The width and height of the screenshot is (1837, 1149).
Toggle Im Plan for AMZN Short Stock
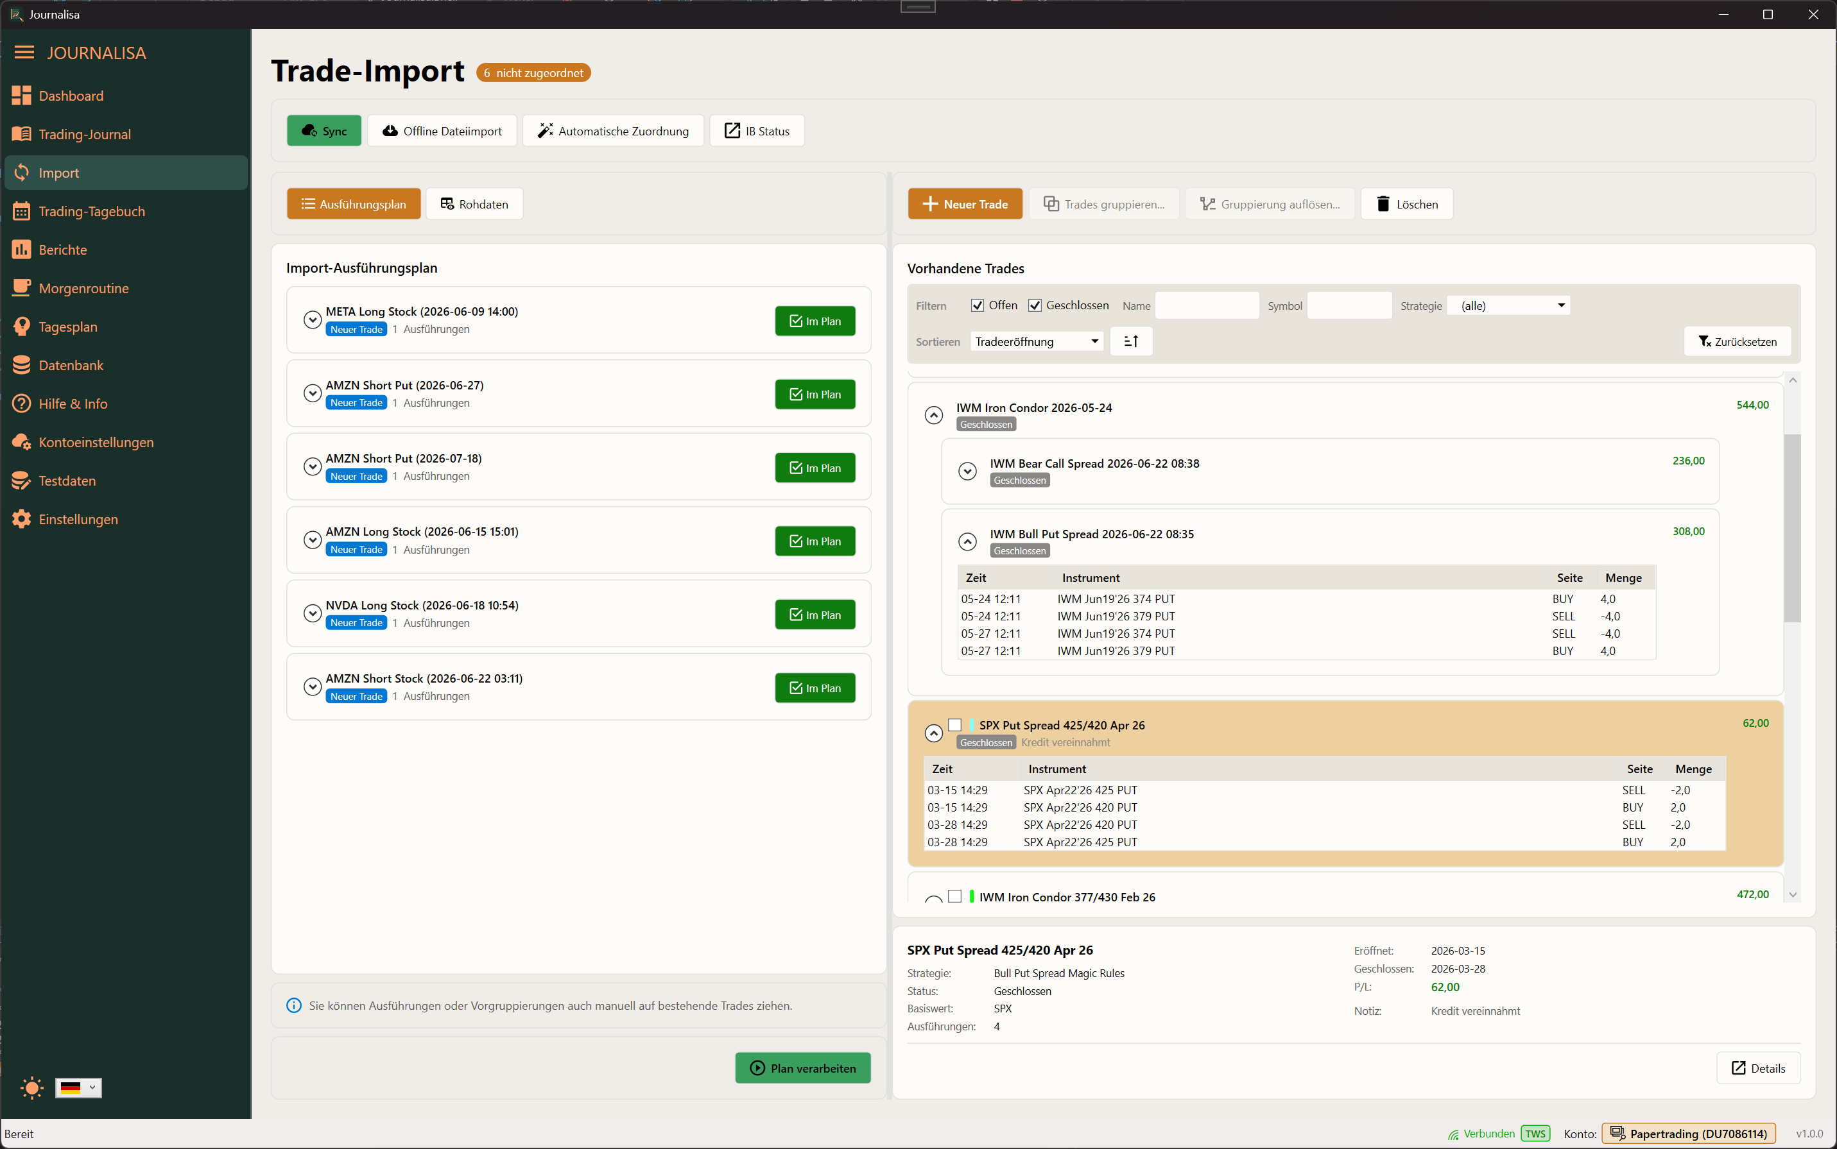tap(815, 688)
